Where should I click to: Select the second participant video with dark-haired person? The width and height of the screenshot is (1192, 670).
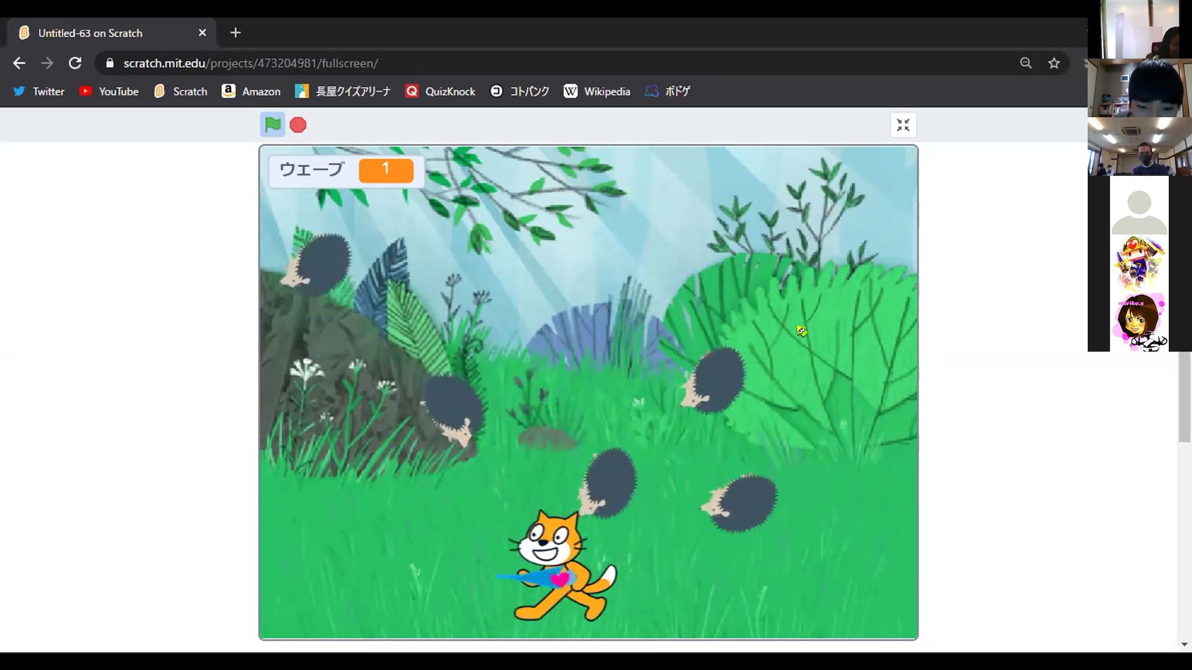tap(1140, 87)
